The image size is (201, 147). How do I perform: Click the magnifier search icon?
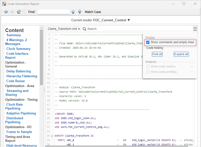[84, 29]
